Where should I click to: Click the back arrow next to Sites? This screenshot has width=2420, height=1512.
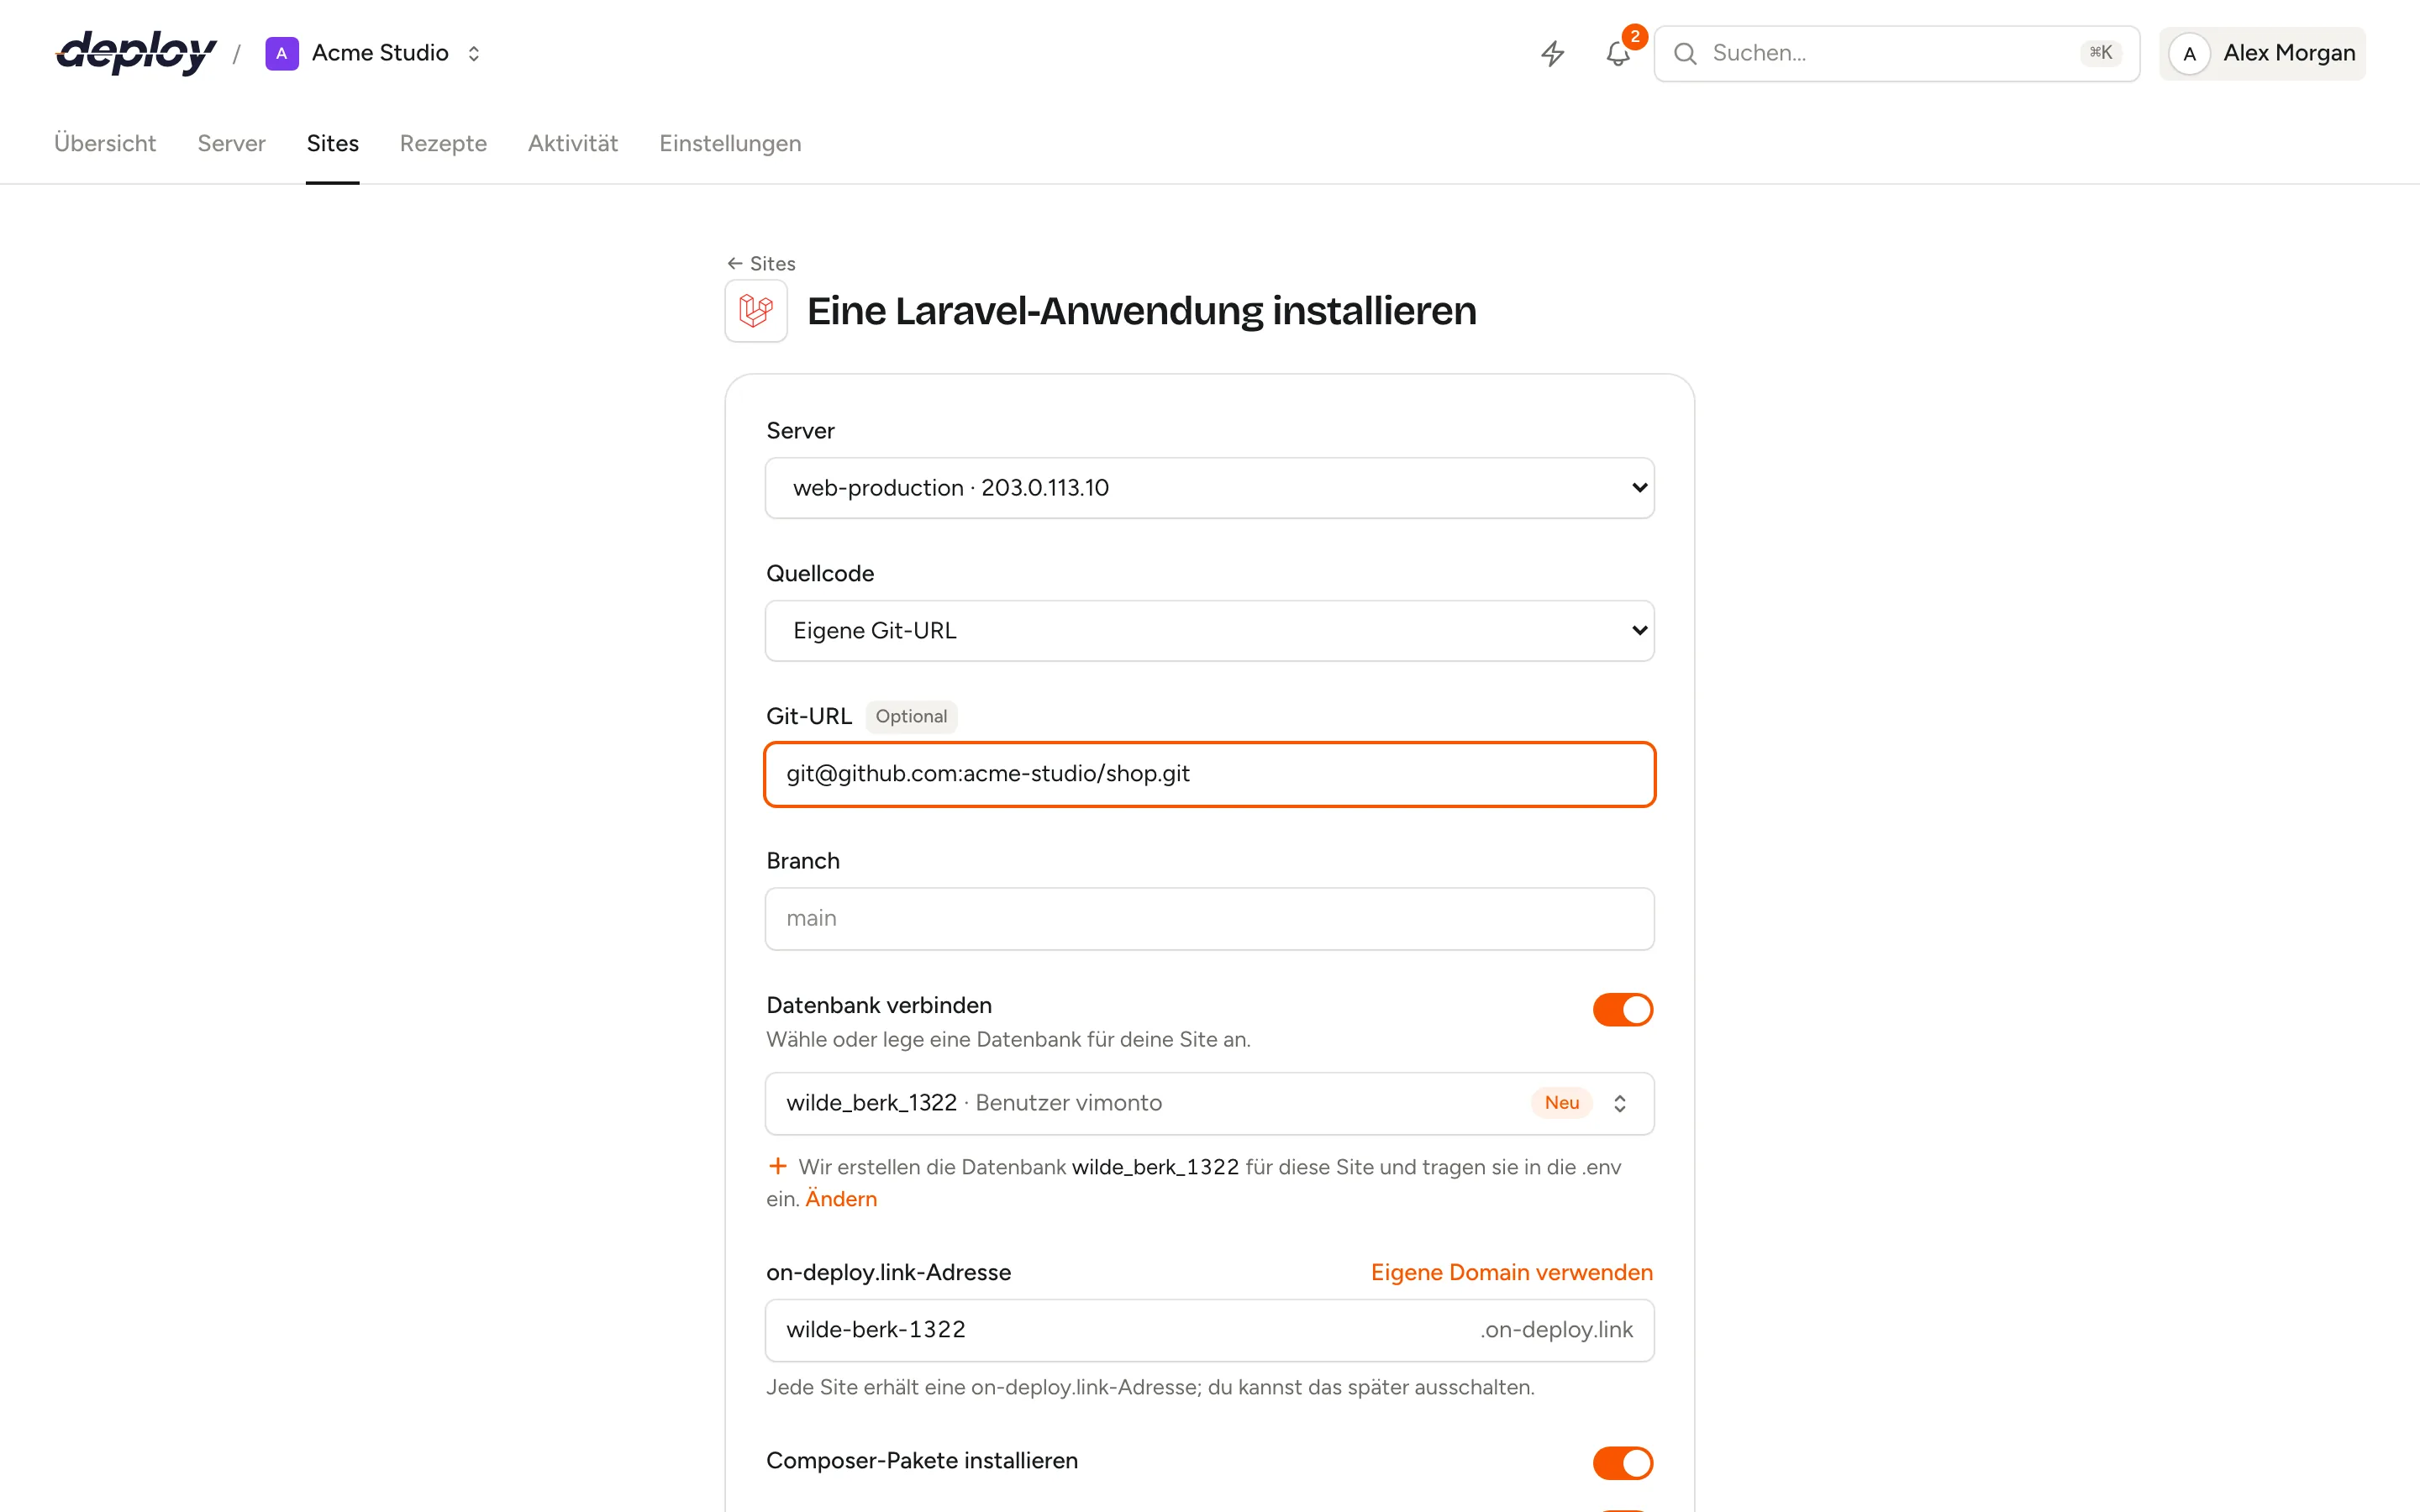735,263
